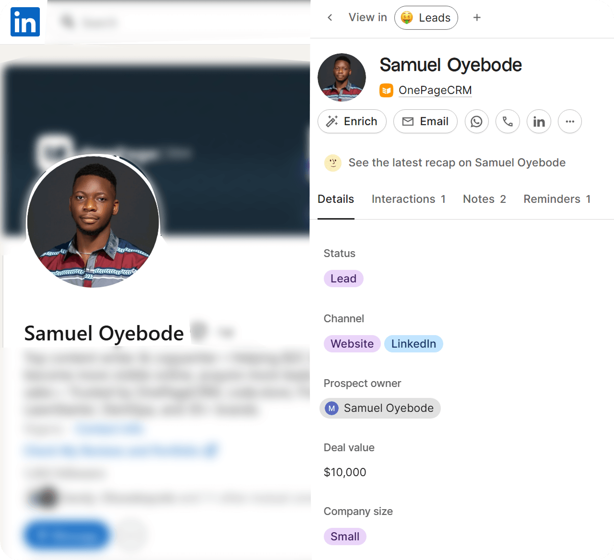
Task: Click the Status field label
Action: pyautogui.click(x=340, y=253)
